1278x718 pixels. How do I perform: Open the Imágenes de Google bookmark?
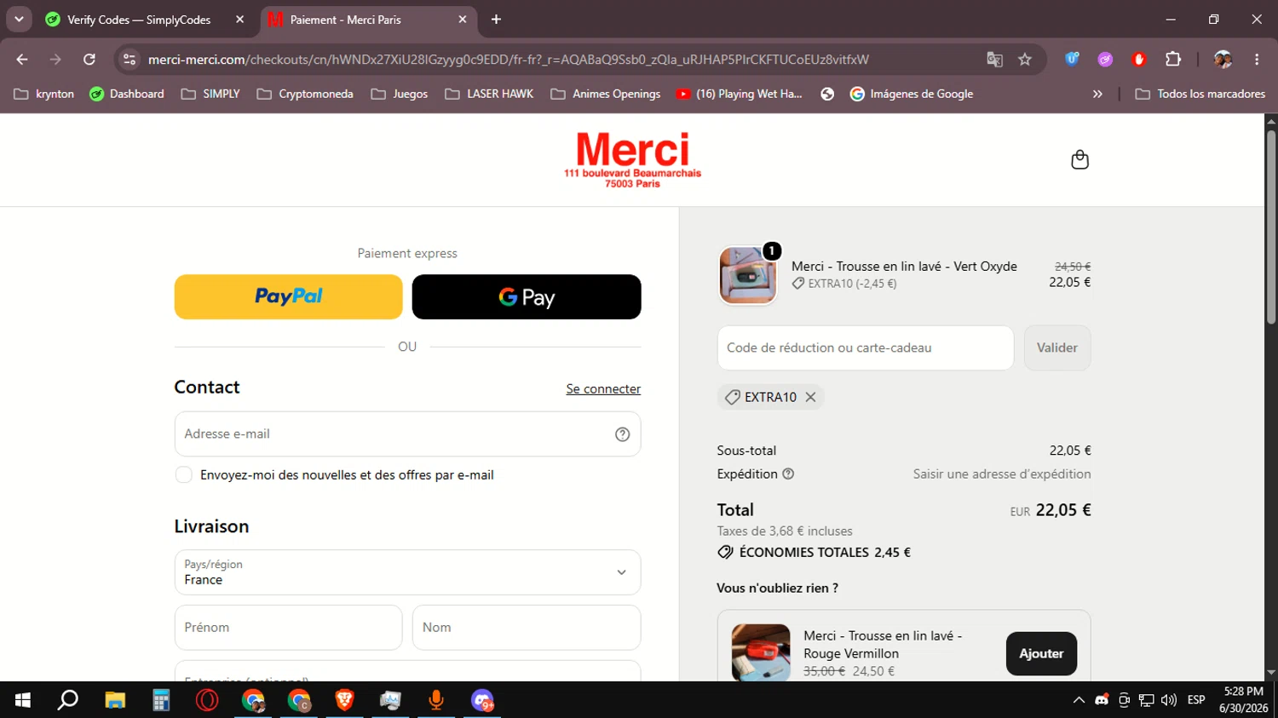coord(912,95)
